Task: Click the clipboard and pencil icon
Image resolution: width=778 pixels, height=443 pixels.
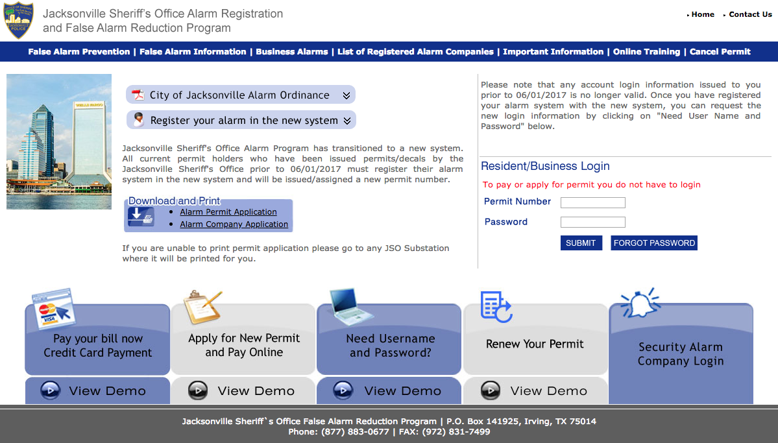Action: coord(202,307)
